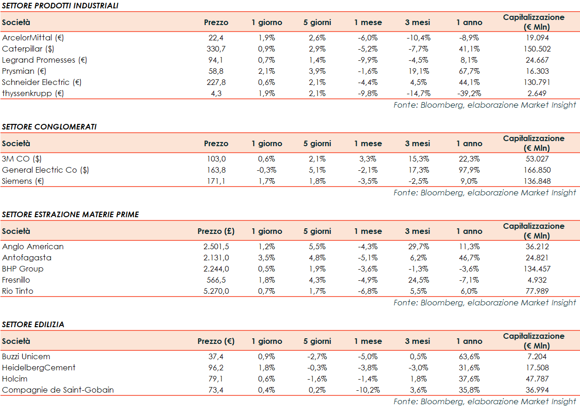This screenshot has height=407, width=580.
Task: Select Antofagasta's 1 giorno value 3,5%
Action: tap(267, 258)
